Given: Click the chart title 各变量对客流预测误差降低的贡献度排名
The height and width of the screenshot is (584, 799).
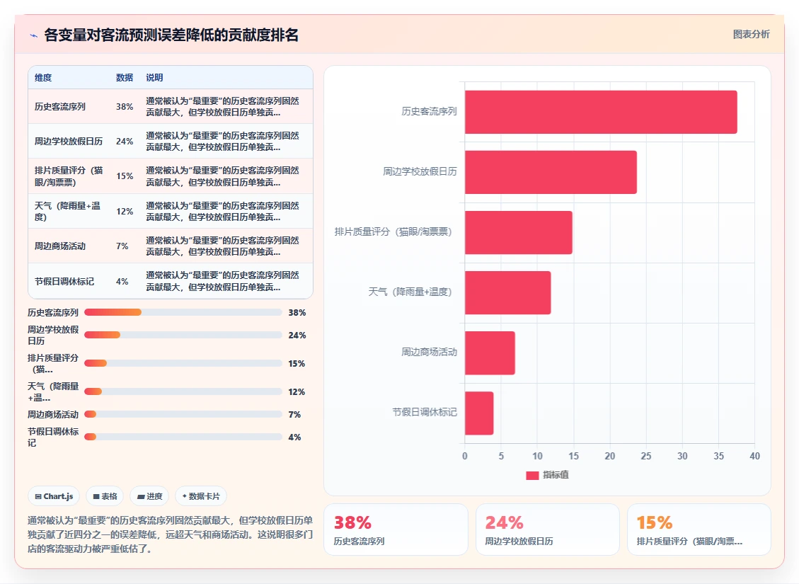Looking at the screenshot, I should click(x=171, y=35).
